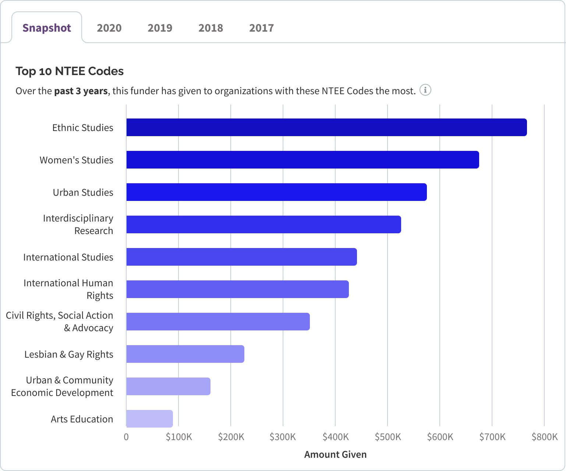Switch to the 2019 tab
Screen dimensions: 566x471
160,28
